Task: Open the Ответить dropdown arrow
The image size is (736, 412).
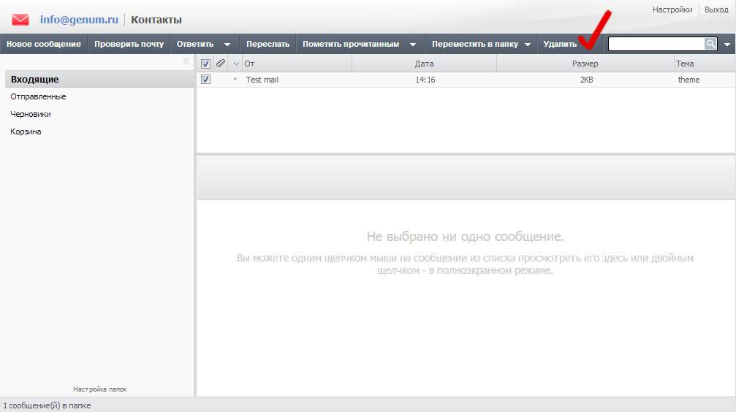Action: 227,45
